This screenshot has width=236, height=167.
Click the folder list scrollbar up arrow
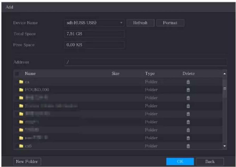pos(225,74)
